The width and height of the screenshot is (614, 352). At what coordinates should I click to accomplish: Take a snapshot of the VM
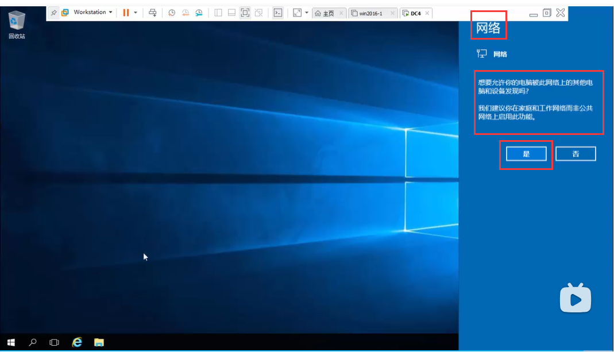172,13
